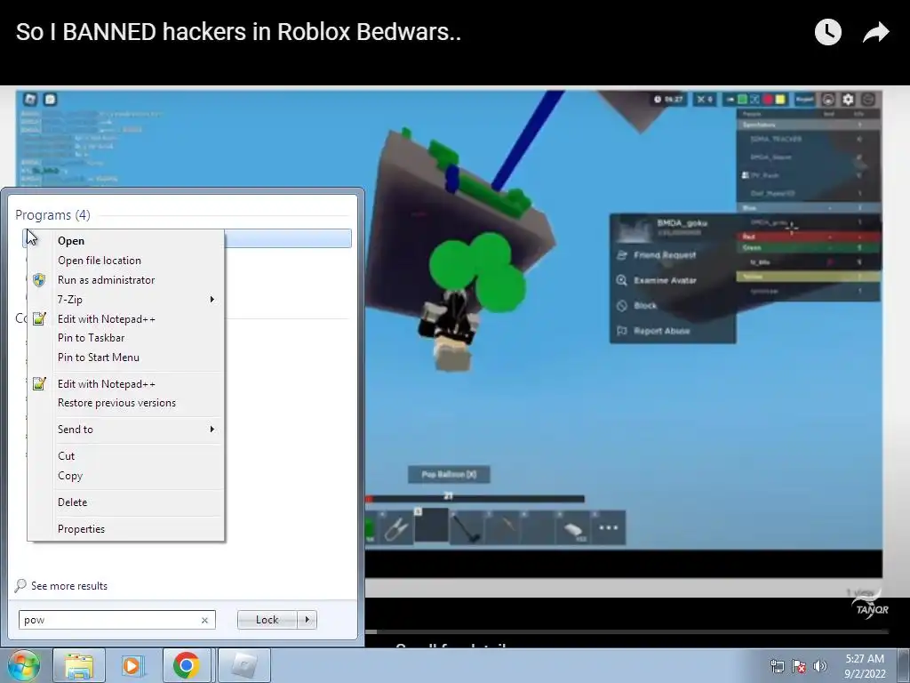Click the volume speaker tray icon
The image size is (910, 683).
click(x=820, y=666)
